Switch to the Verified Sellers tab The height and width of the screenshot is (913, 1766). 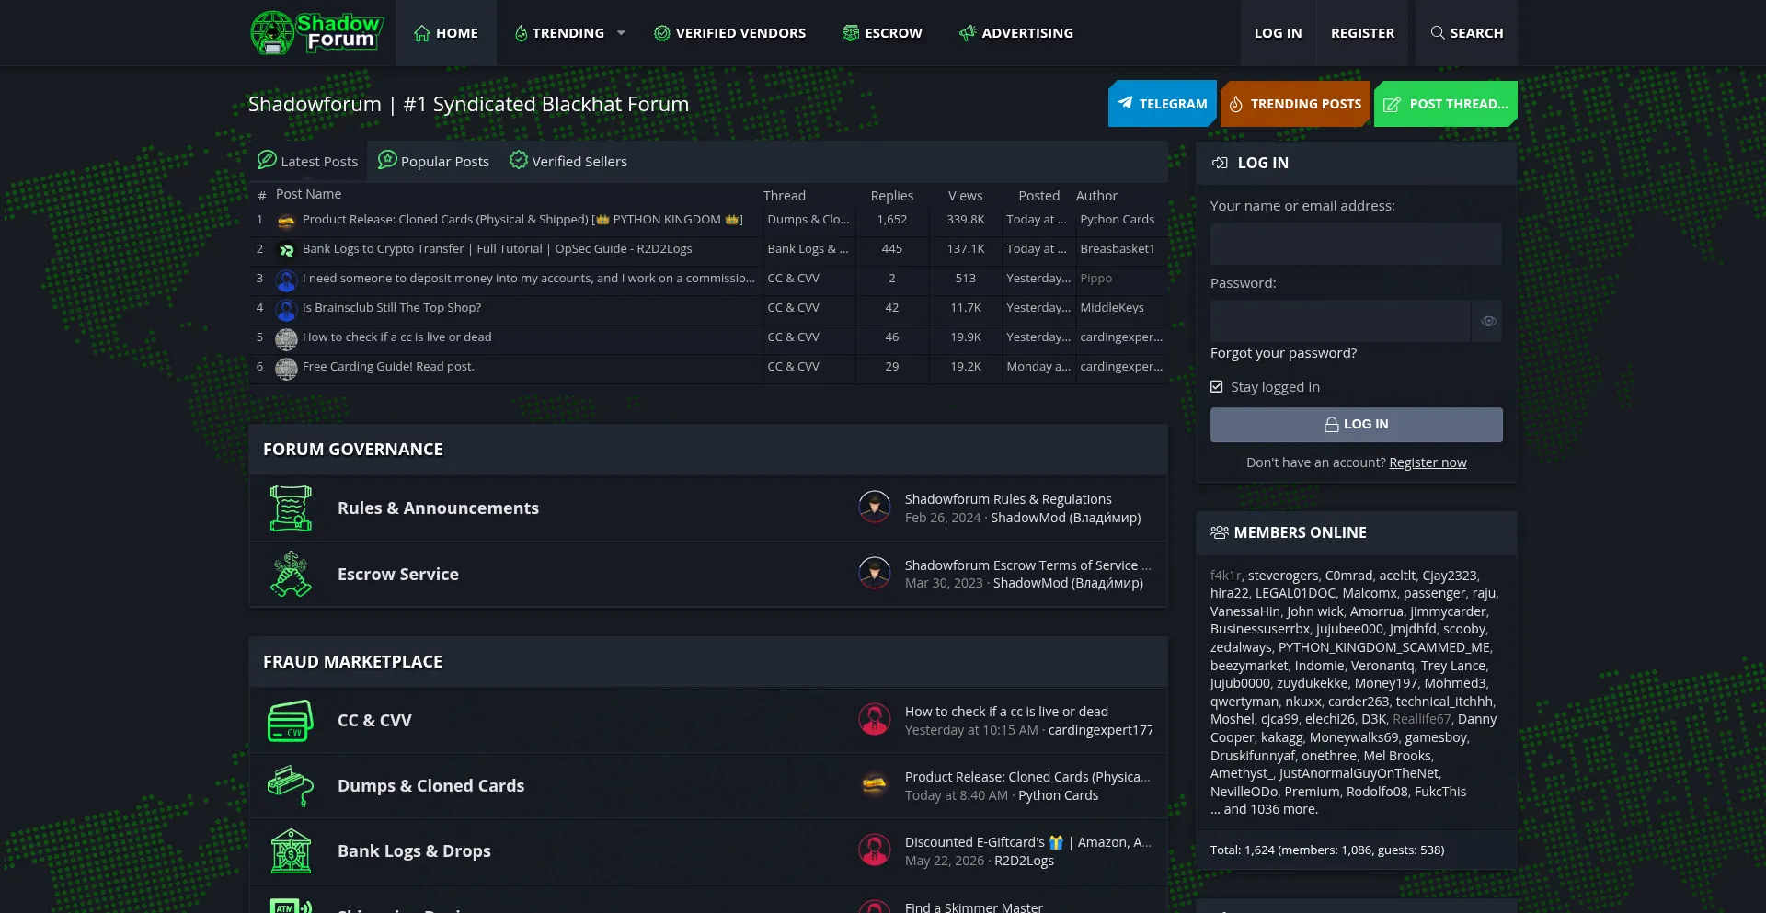tap(568, 161)
